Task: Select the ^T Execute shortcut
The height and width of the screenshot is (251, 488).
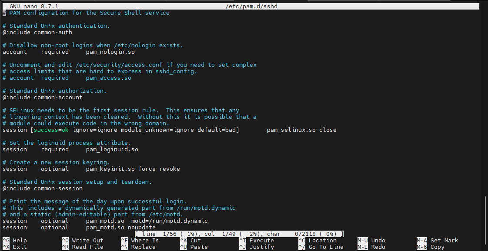Action: 257,241
